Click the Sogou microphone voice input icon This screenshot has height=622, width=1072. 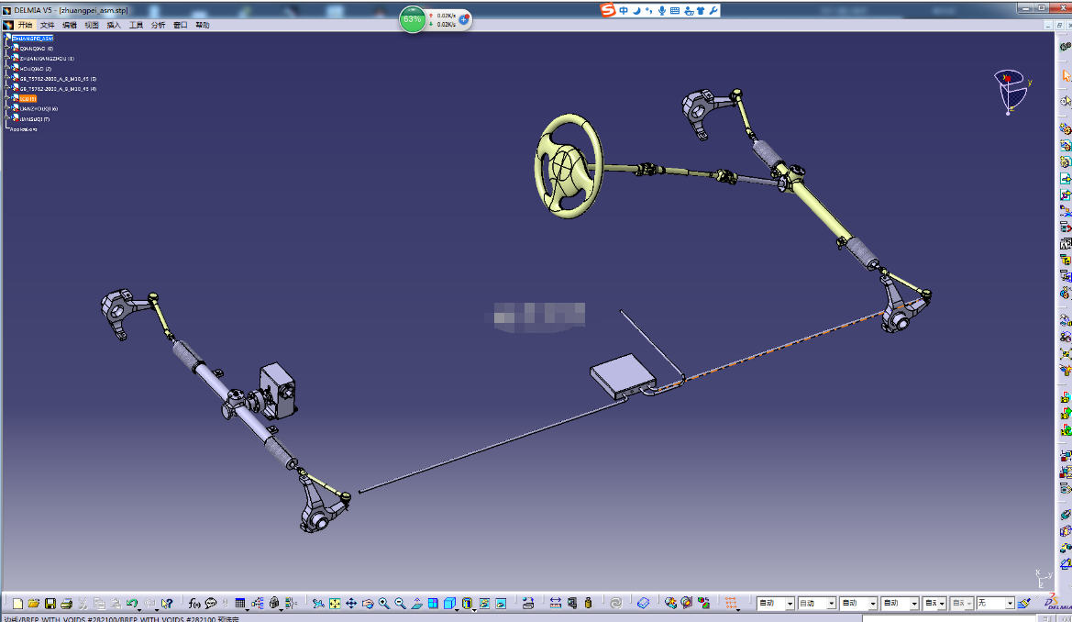(x=662, y=10)
